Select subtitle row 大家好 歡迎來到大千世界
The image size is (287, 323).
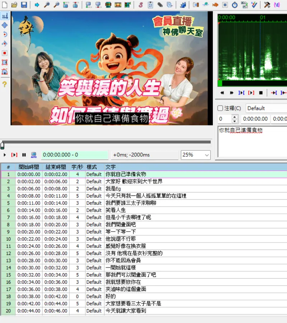[x=144, y=182]
